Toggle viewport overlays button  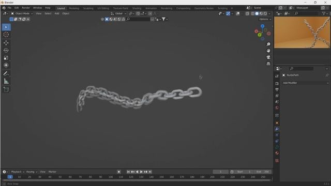click(x=238, y=13)
